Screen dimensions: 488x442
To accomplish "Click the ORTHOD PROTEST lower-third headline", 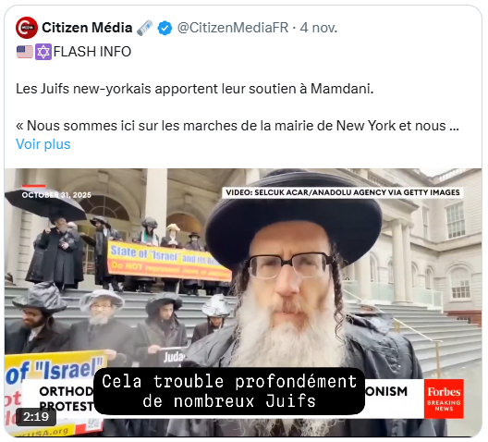I will (67, 399).
